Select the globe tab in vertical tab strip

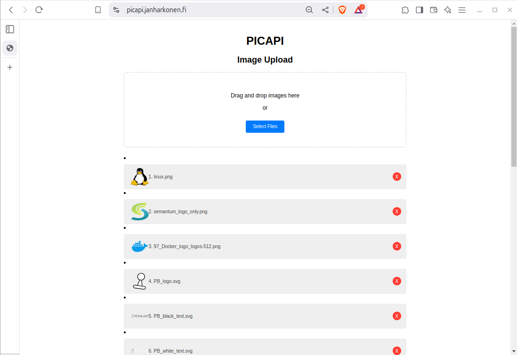click(10, 48)
